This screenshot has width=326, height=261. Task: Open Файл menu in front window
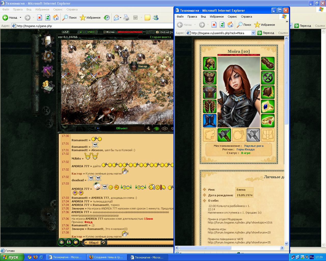[x=180, y=17]
